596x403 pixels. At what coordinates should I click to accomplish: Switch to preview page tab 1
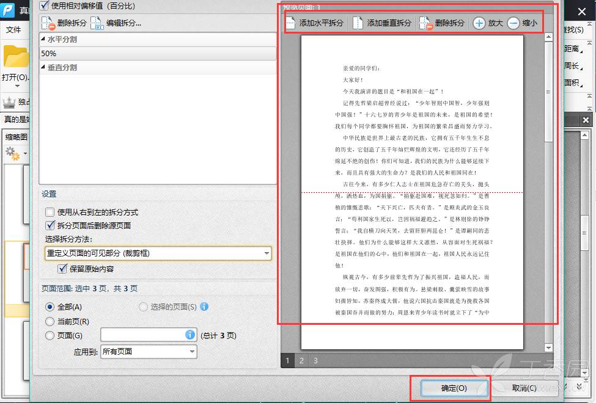287,360
